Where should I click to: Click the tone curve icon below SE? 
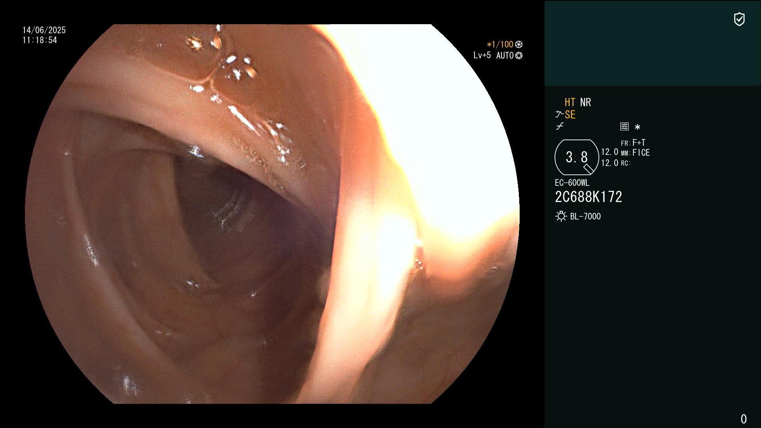pyautogui.click(x=560, y=126)
